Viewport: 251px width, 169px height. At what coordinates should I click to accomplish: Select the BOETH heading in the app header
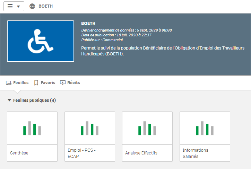pos(88,24)
